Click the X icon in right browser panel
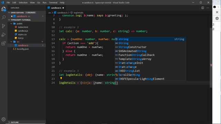 tap(217, 12)
